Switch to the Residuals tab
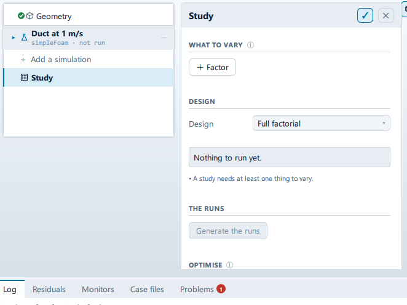The width and height of the screenshot is (407, 305). 49,289
